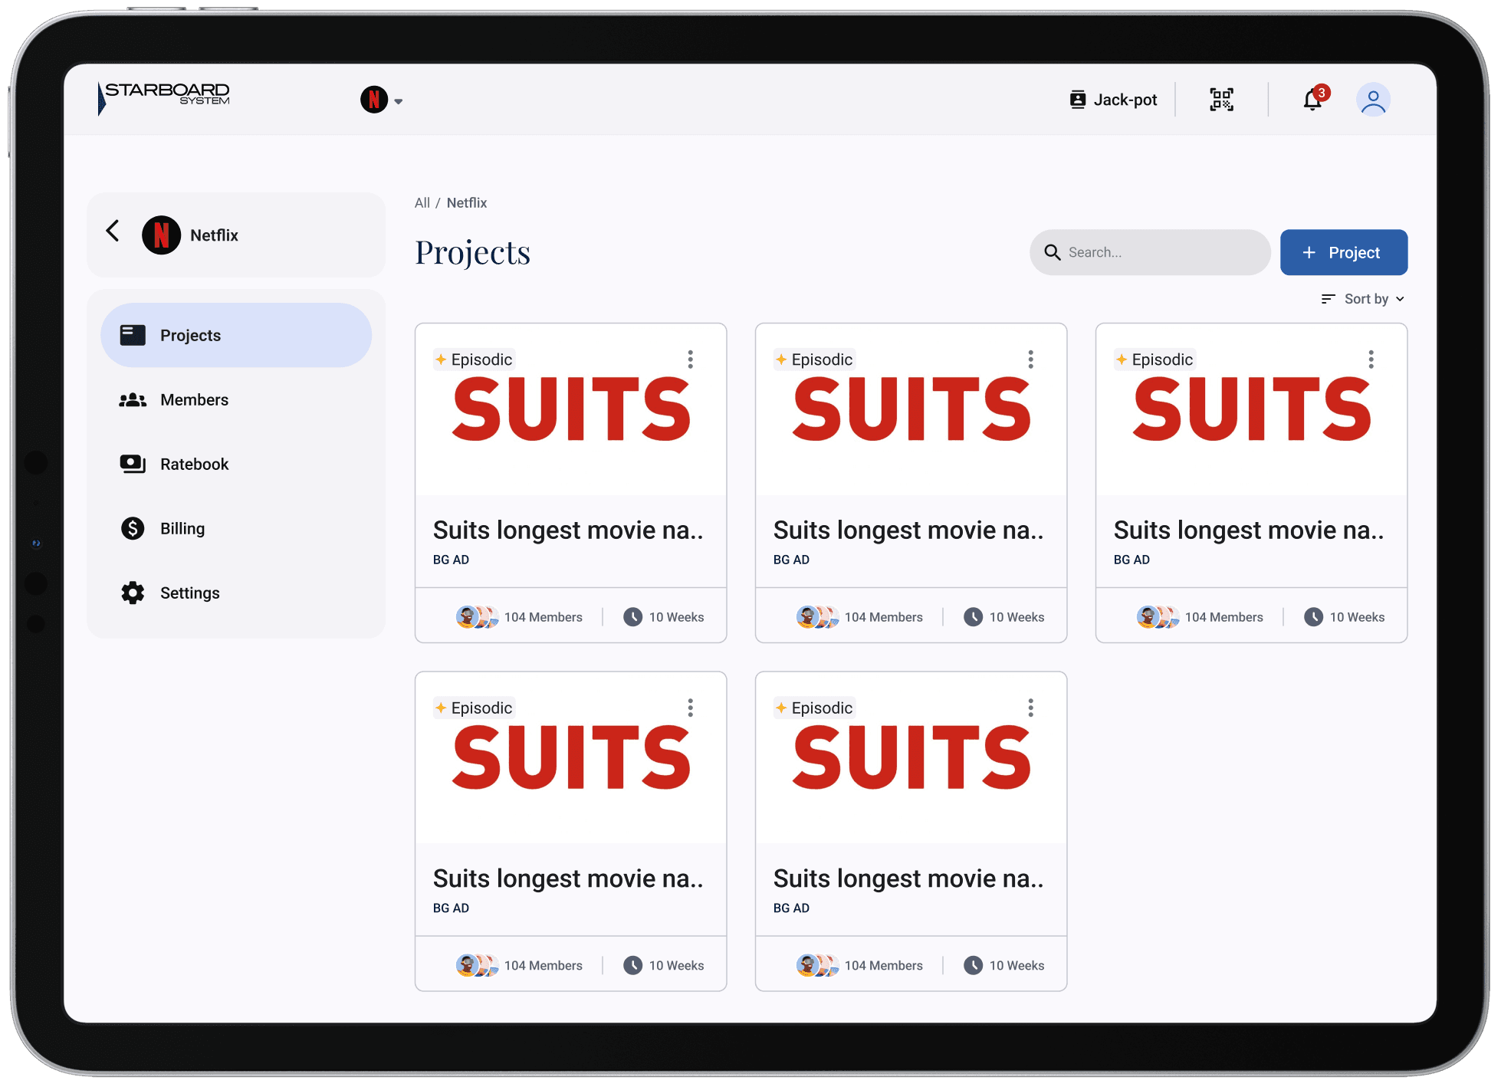Open three-dot menu on bottom-middle project card
The image size is (1501, 1087).
1030,708
